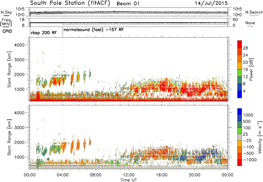This screenshot has width=263, height=182.
Task: Click the '500' velocity colorbar label
Action: coord(247,122)
